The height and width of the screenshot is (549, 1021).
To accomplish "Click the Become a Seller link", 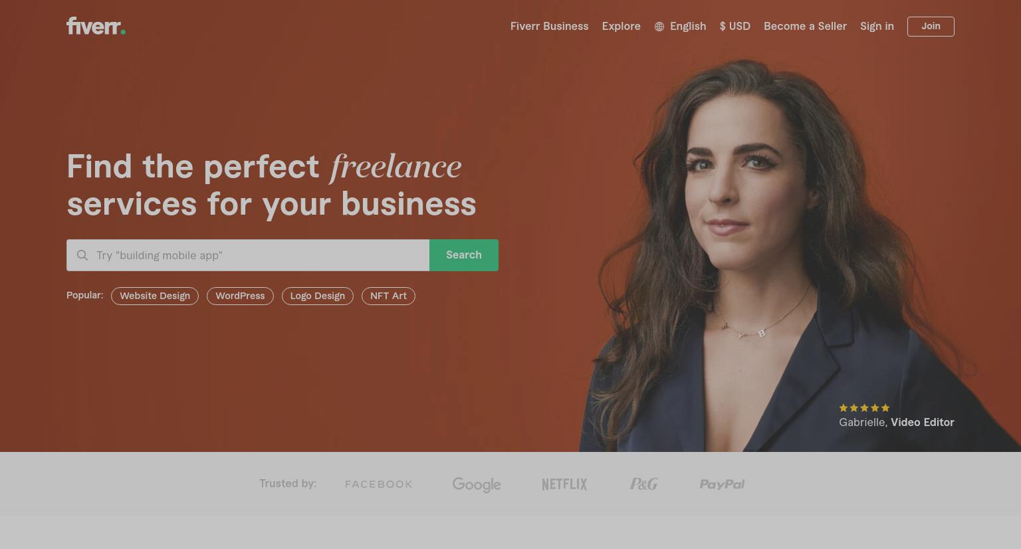I will pos(805,27).
